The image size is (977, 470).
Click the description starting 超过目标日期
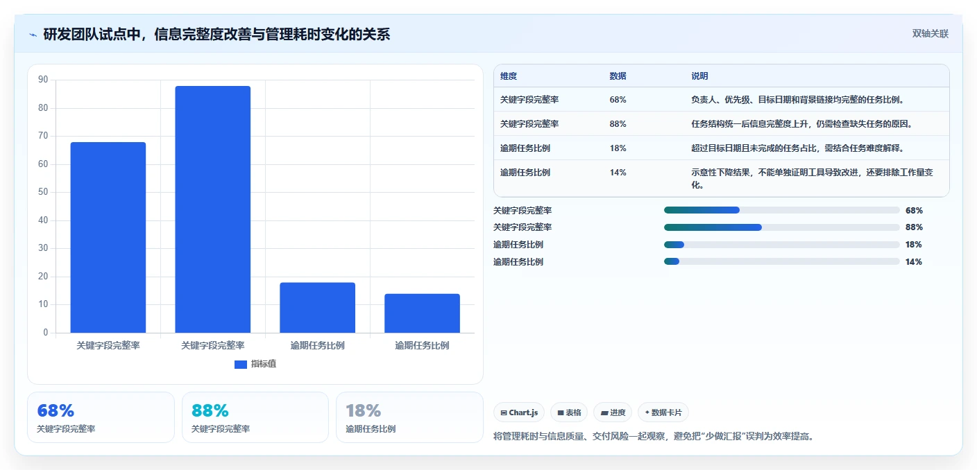(797, 148)
